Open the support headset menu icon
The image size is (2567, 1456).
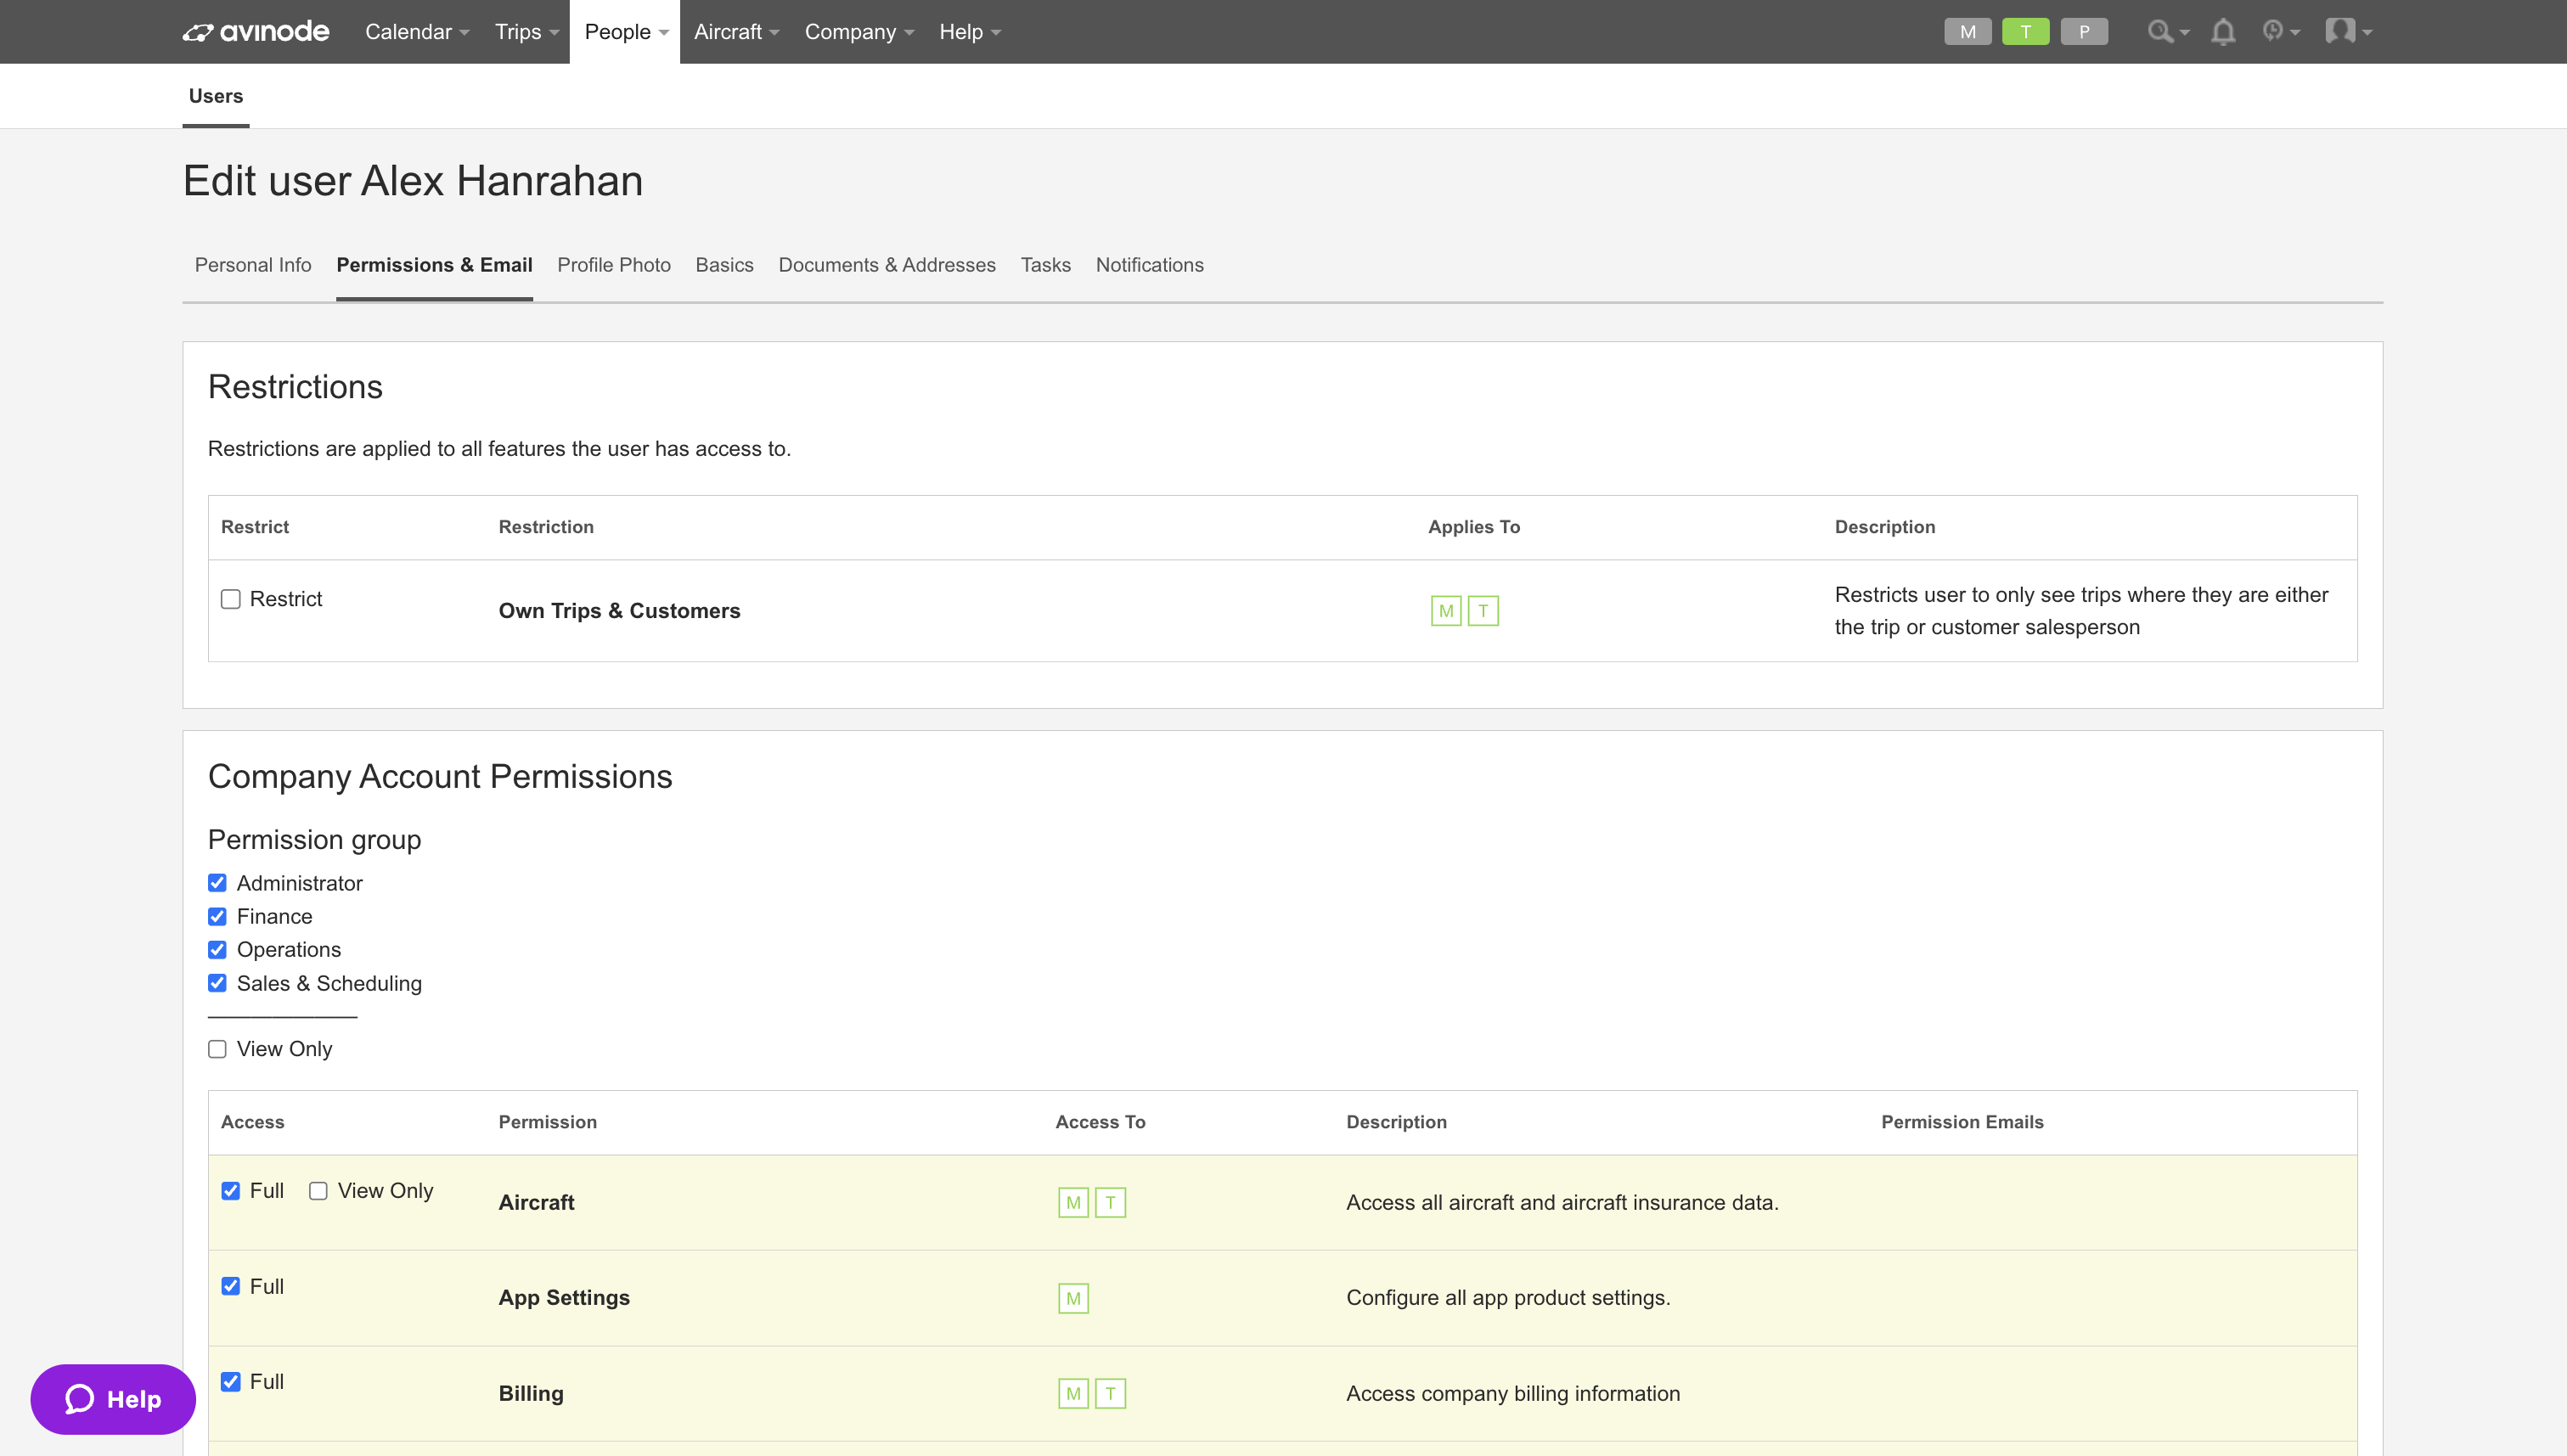coord(2281,32)
